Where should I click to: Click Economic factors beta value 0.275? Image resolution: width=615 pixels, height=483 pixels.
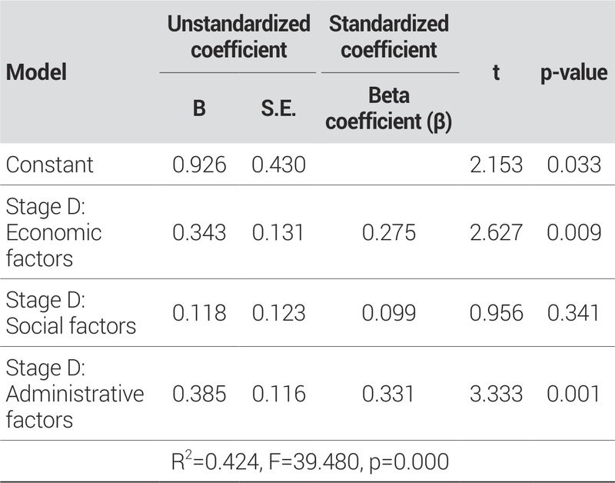click(389, 232)
